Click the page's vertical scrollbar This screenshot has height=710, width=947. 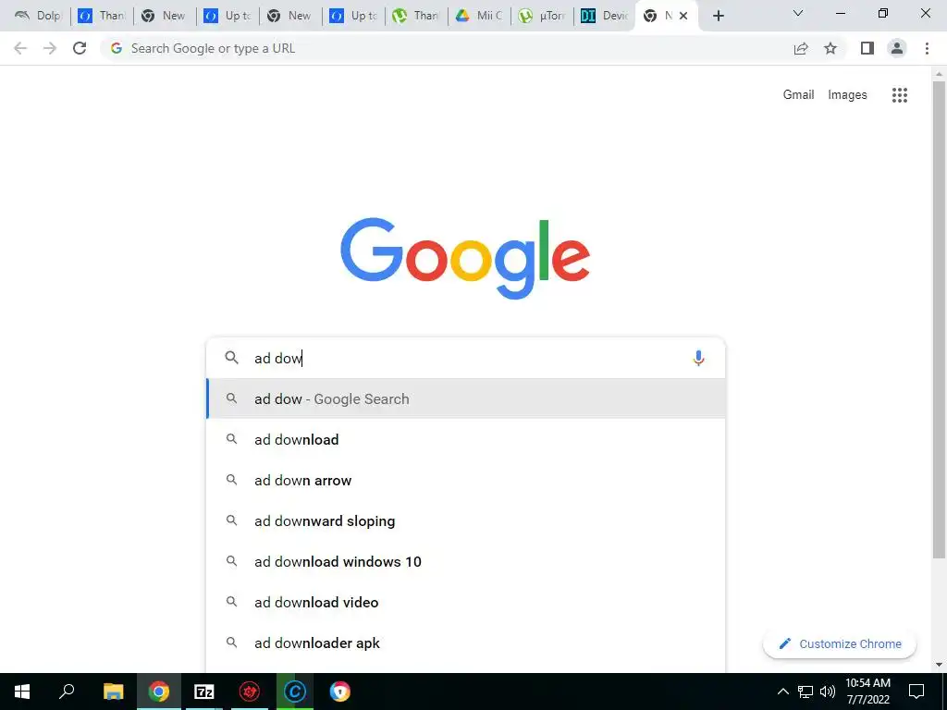[939, 320]
